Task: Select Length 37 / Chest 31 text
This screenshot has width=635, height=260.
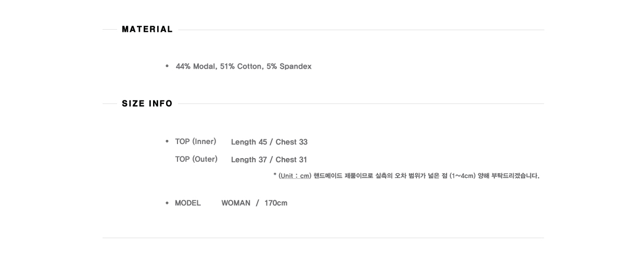Action: click(x=269, y=160)
